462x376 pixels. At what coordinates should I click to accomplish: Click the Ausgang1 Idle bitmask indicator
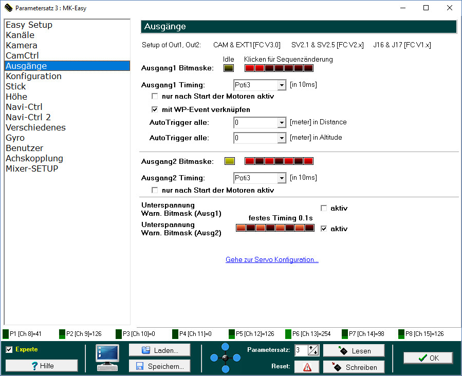229,68
